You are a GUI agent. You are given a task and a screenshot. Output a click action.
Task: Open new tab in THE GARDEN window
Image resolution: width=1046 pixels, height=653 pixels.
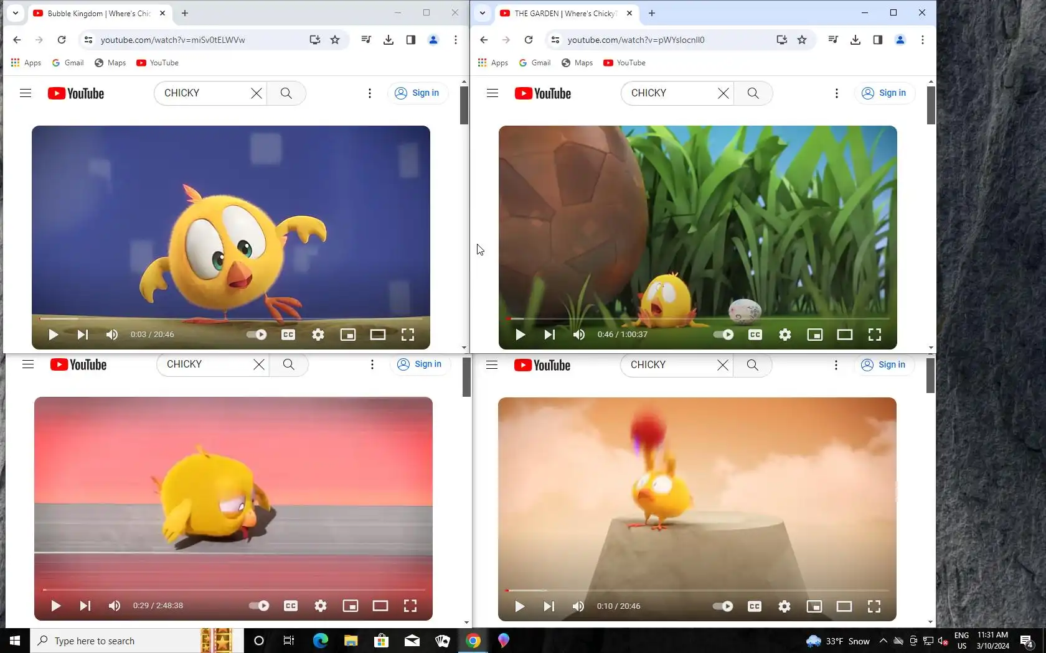652,13
